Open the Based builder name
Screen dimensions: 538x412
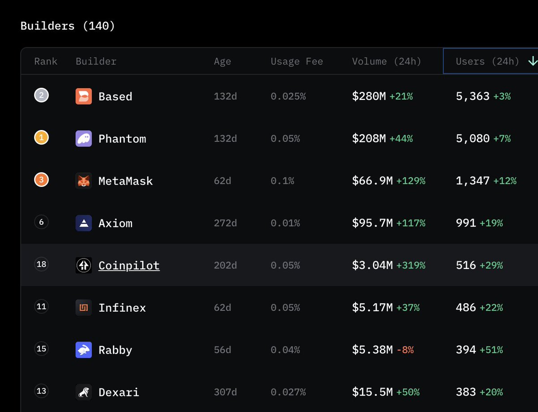[115, 96]
